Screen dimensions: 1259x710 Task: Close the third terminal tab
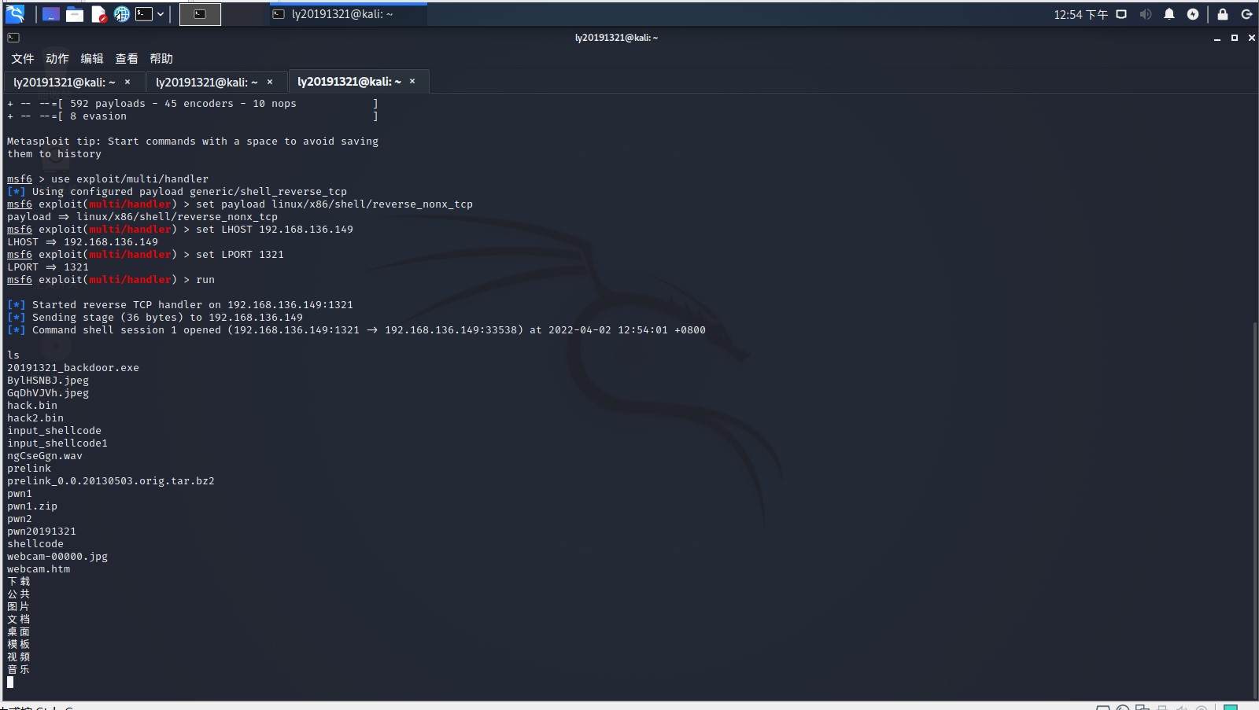412,82
